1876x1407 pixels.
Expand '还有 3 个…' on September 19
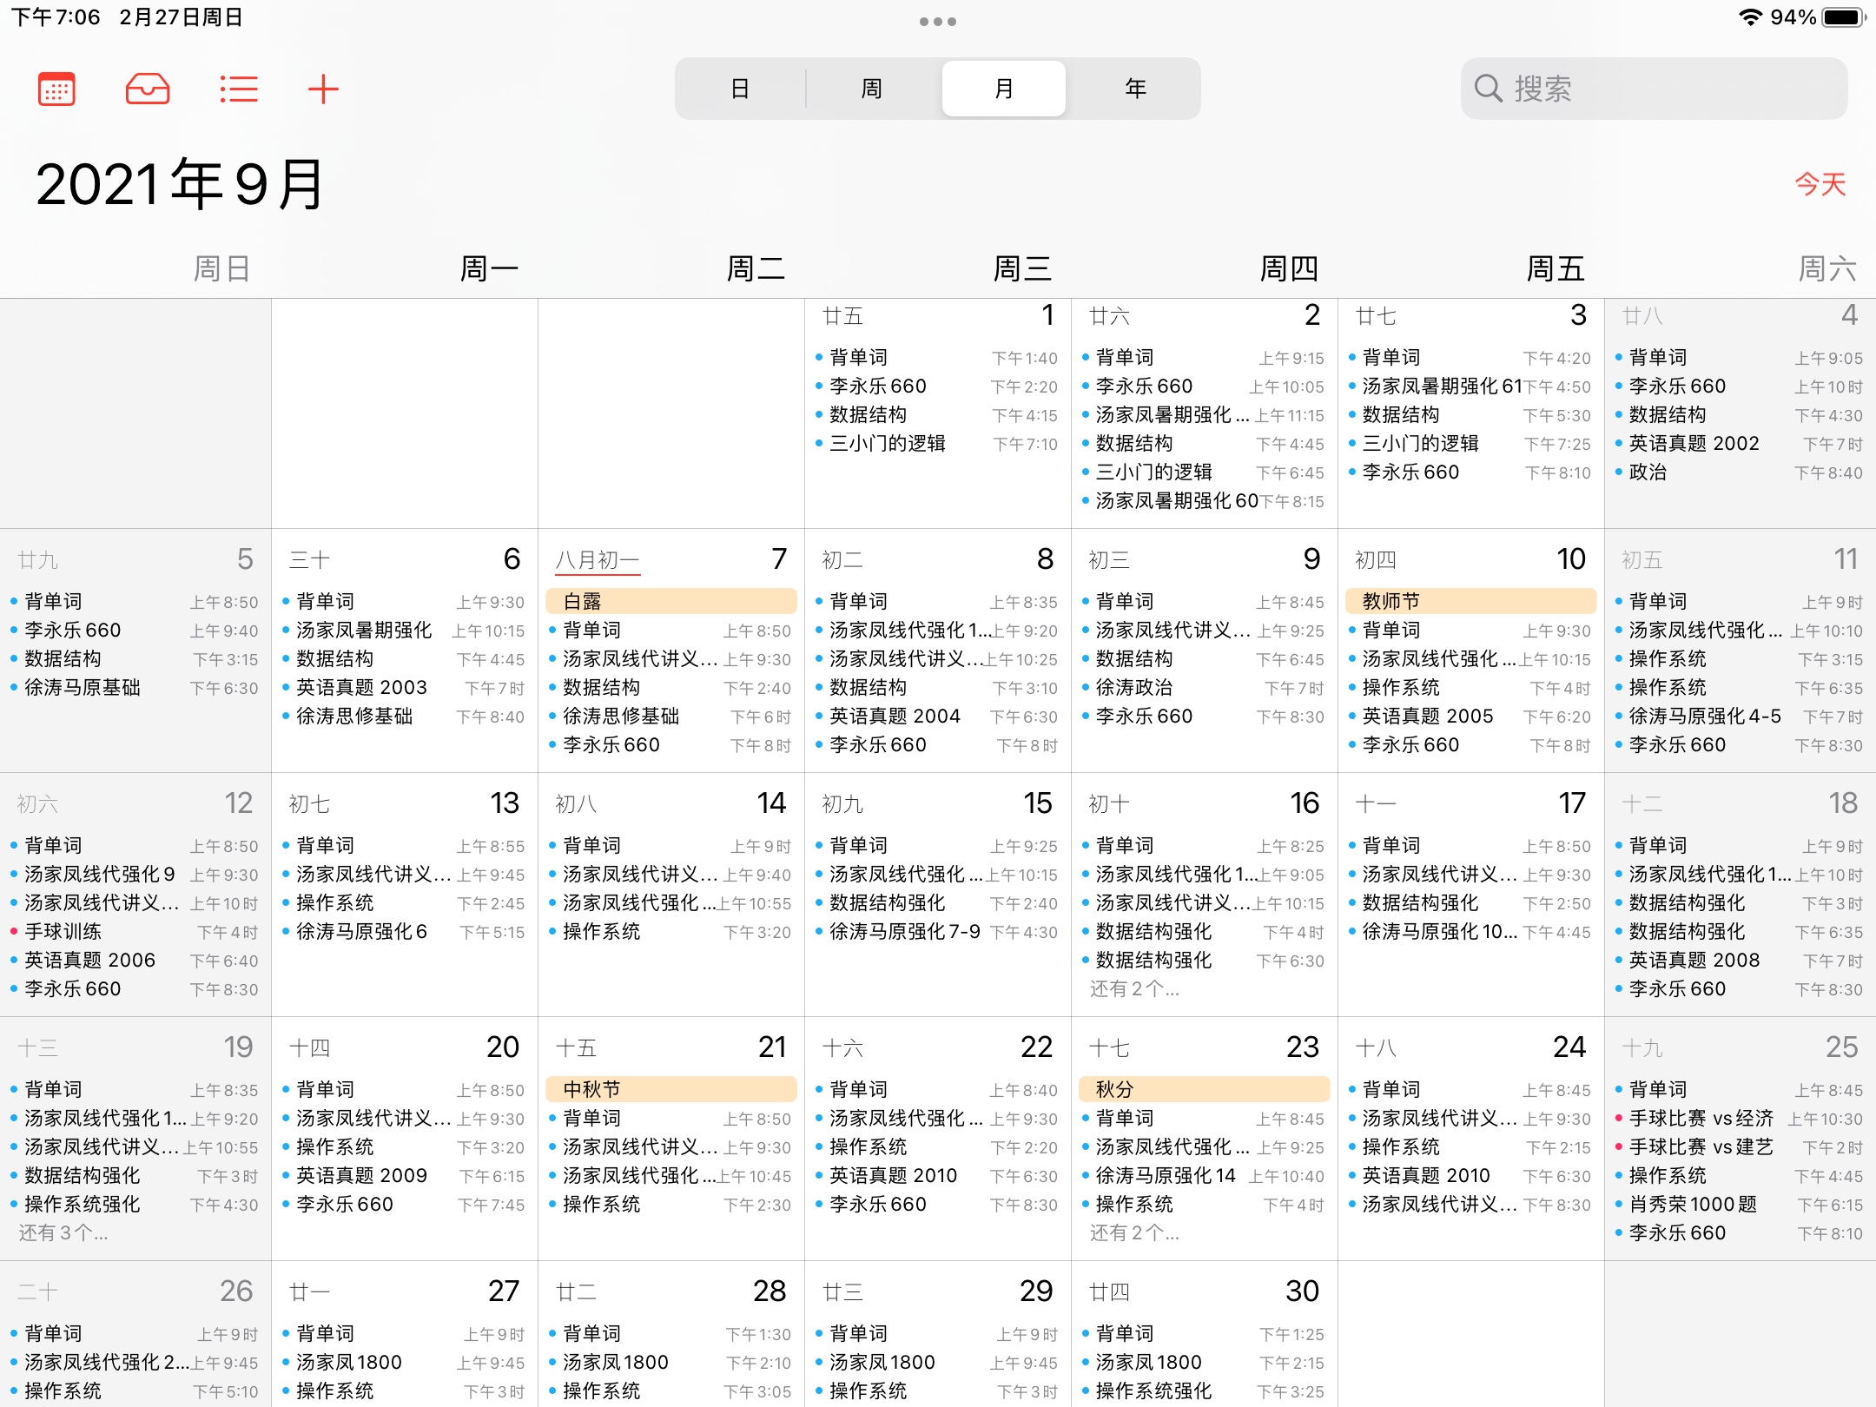tap(63, 1232)
